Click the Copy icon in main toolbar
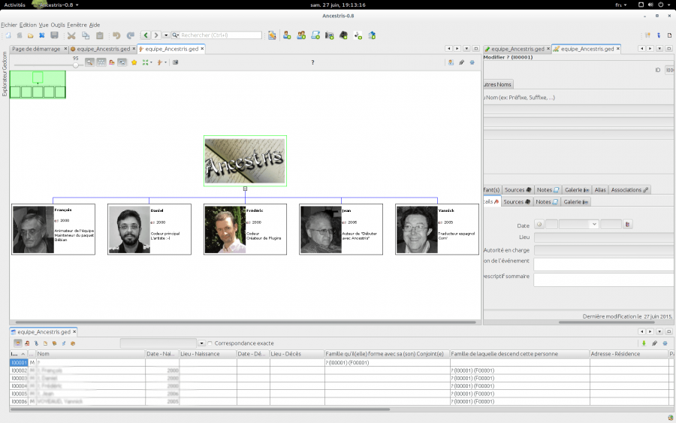The image size is (676, 423). click(86, 35)
